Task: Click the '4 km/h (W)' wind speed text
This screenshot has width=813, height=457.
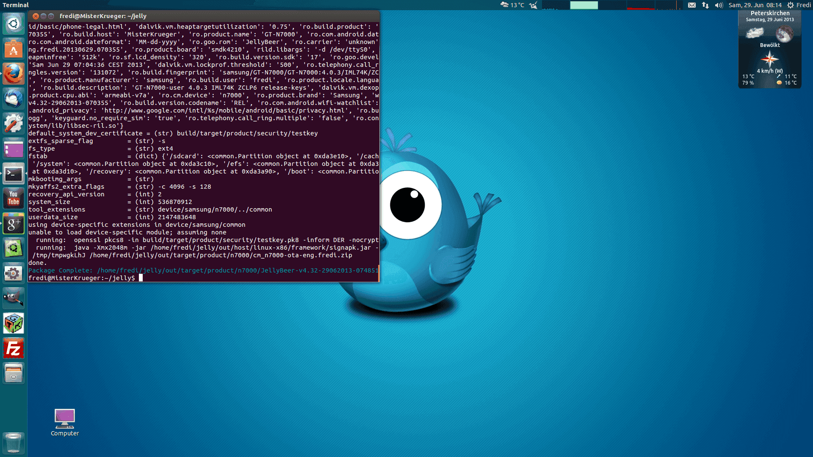Action: coord(770,71)
